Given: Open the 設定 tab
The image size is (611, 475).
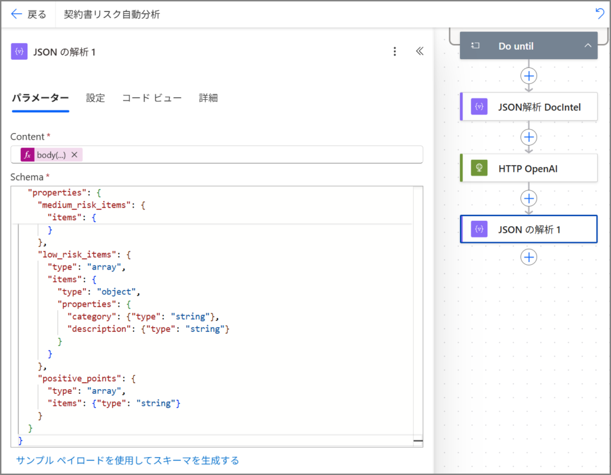Looking at the screenshot, I should click(x=95, y=98).
